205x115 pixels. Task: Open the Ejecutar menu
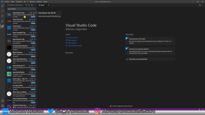click(32, 2)
